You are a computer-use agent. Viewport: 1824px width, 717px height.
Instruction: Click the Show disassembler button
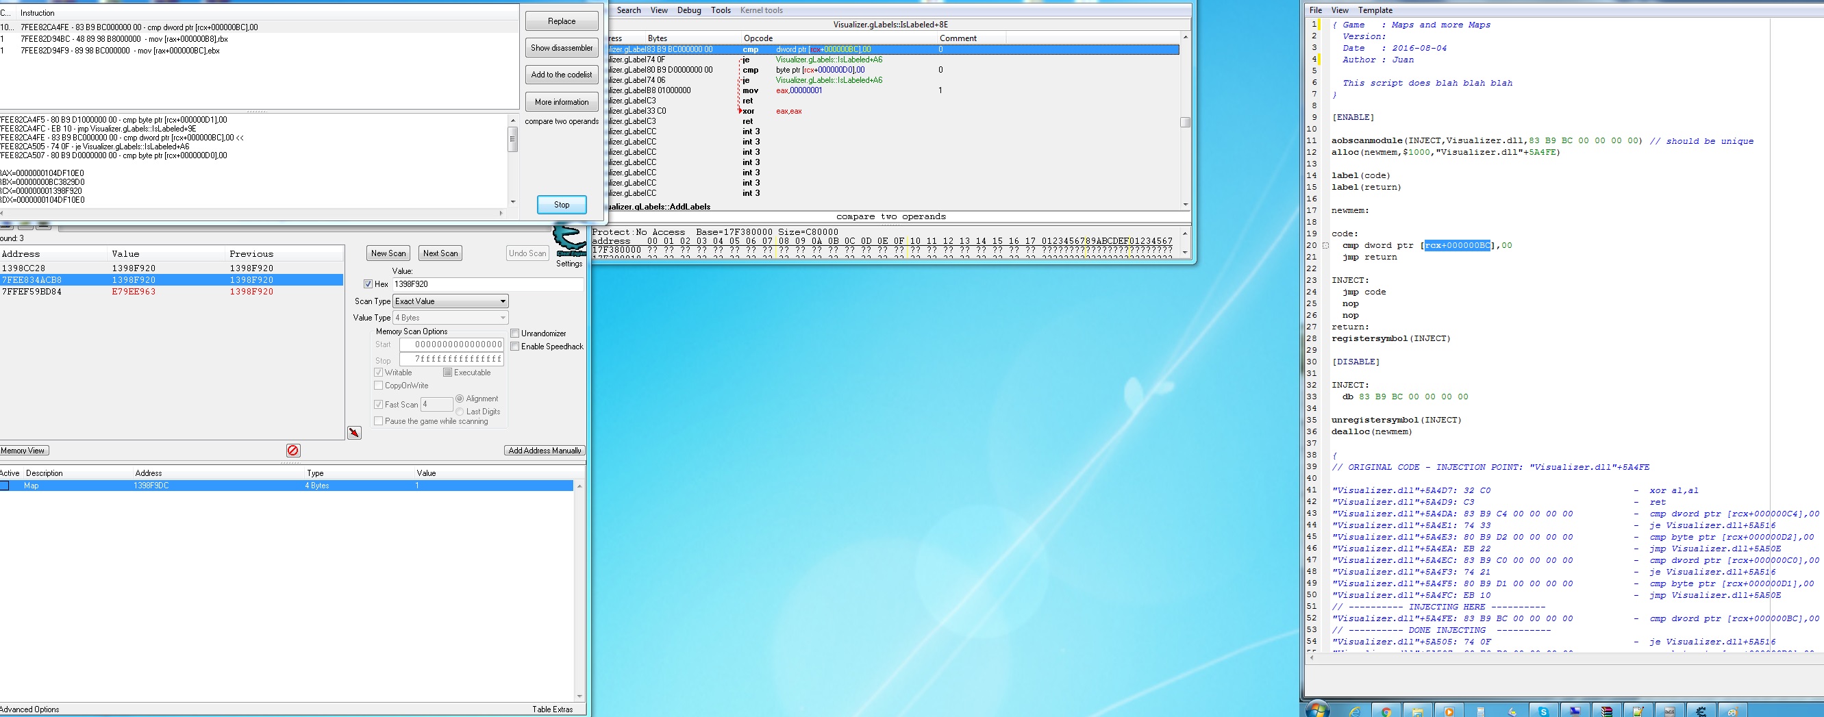562,48
